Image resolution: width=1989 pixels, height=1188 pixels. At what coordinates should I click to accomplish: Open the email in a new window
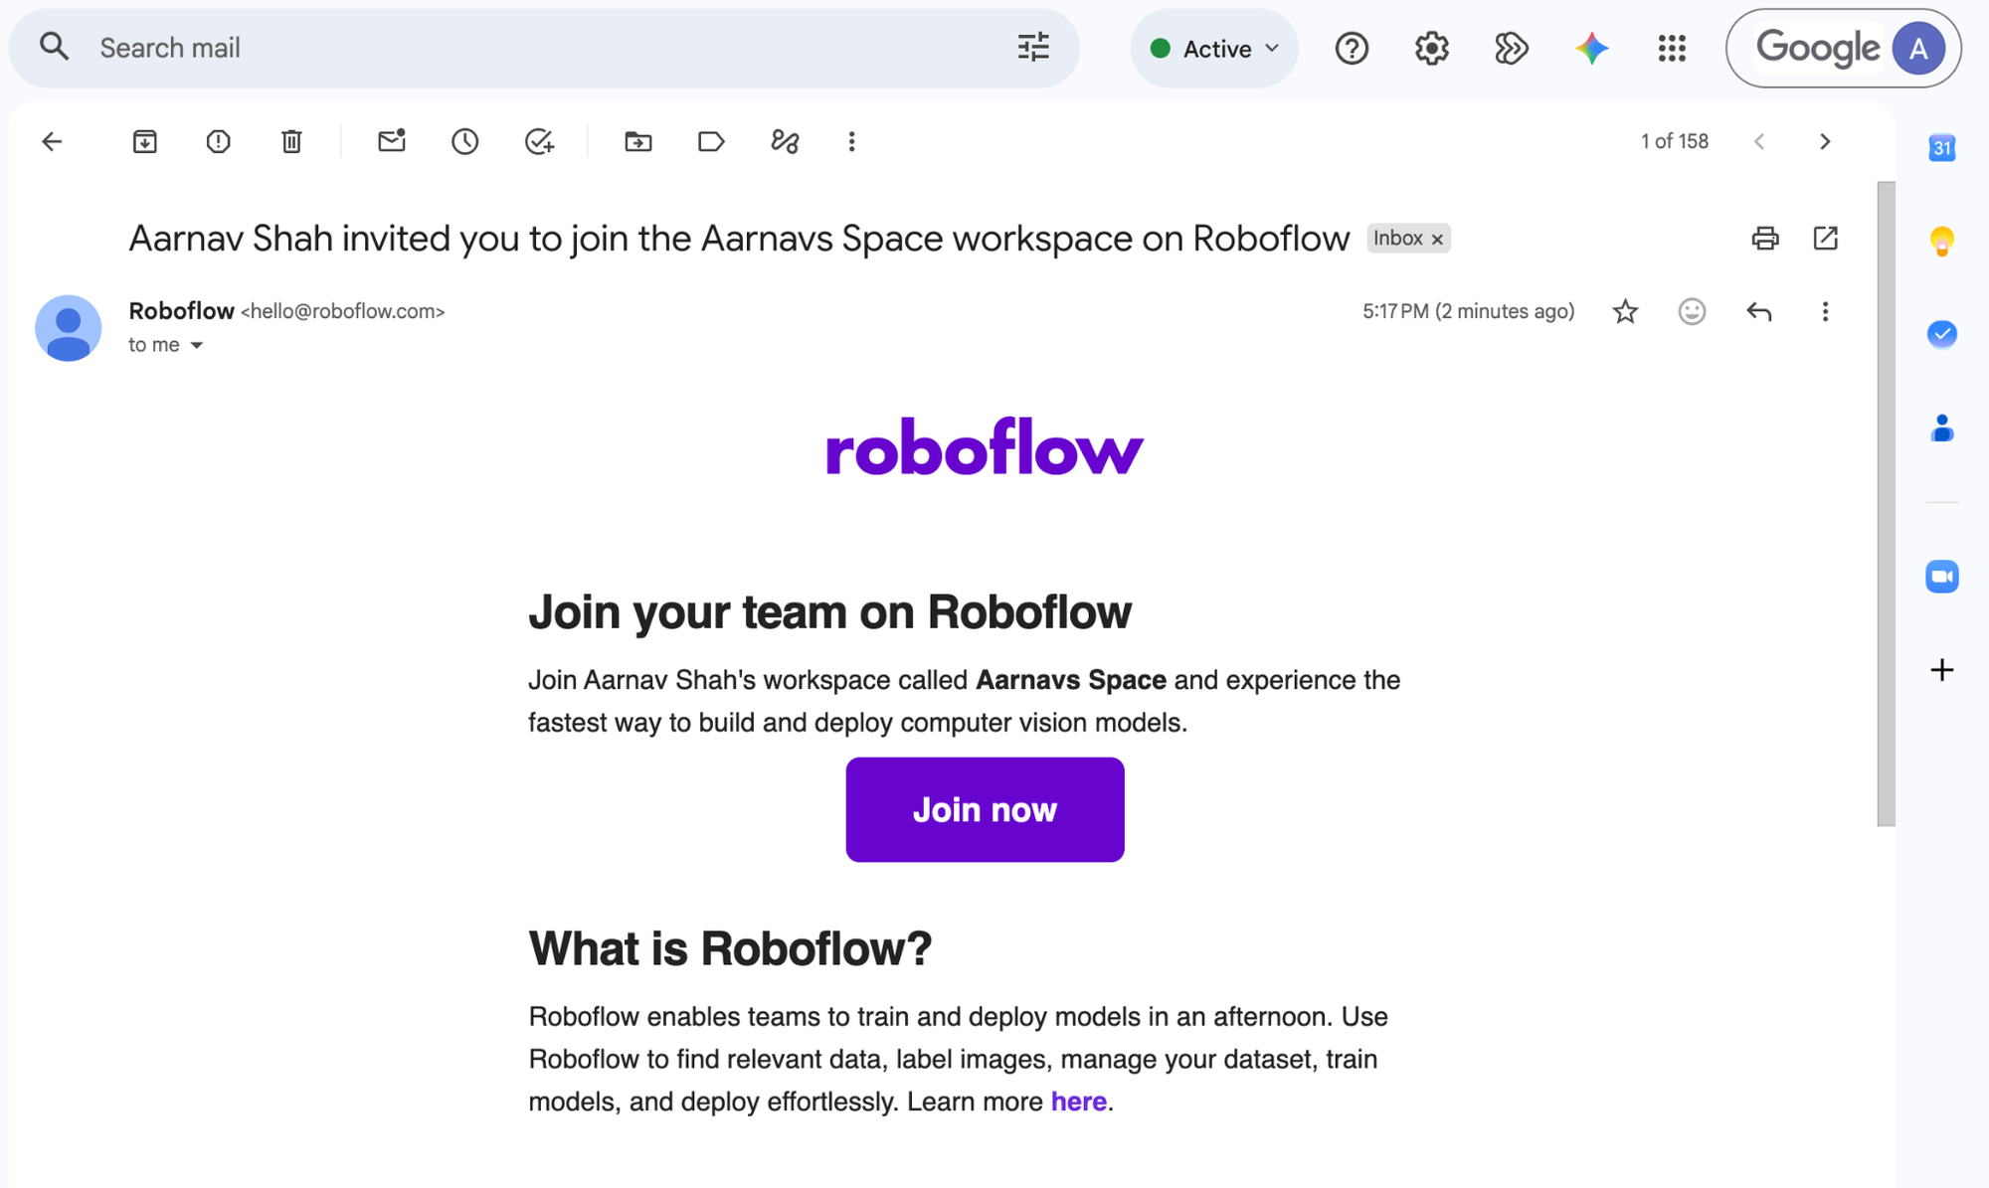tap(1825, 238)
